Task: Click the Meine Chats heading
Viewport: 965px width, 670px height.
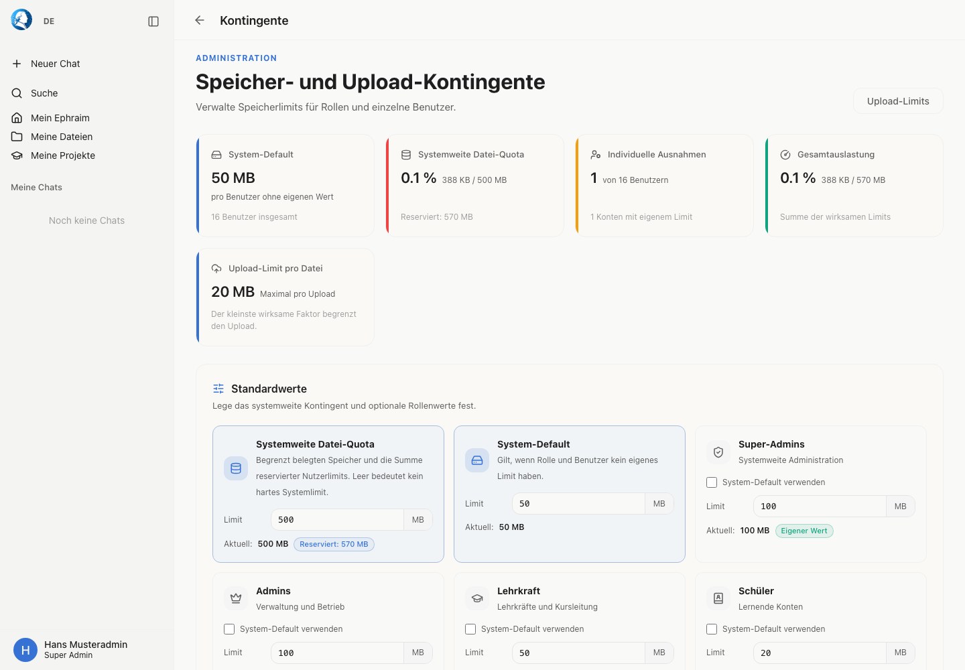Action: pos(36,188)
